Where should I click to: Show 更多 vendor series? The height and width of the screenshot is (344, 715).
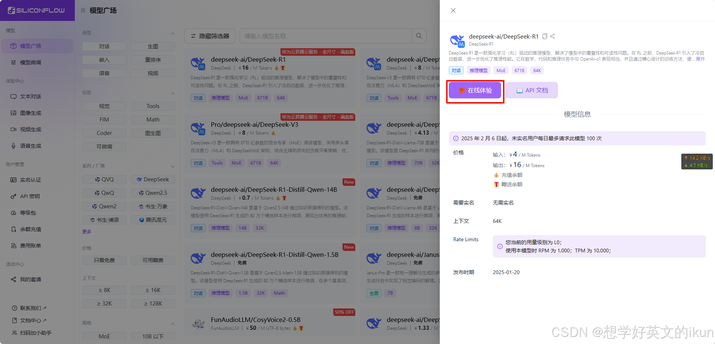87,232
